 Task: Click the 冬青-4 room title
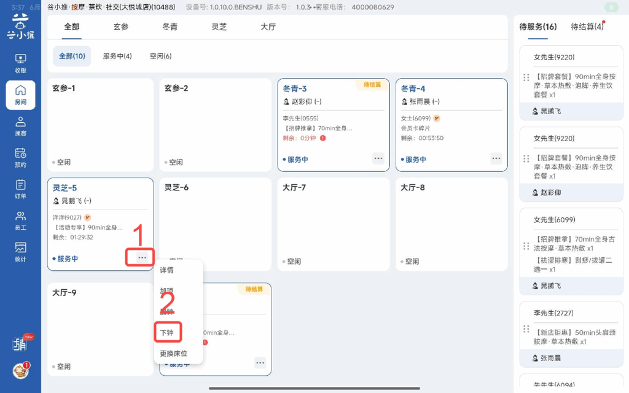(413, 88)
